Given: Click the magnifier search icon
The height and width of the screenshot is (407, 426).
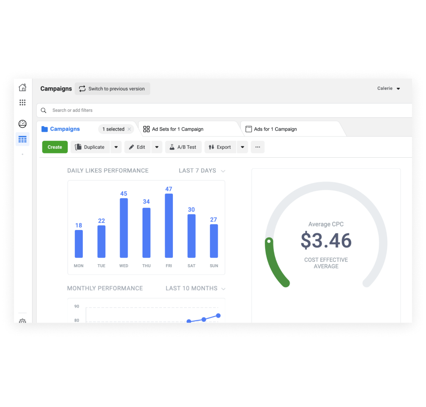Looking at the screenshot, I should [x=44, y=110].
